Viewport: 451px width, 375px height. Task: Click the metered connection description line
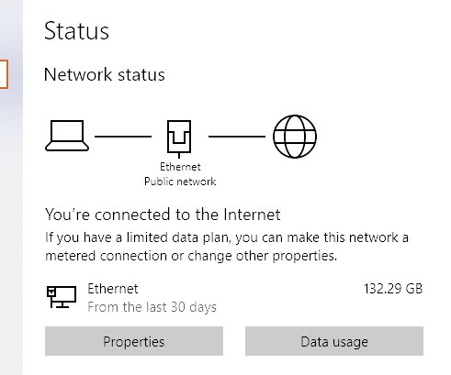click(x=191, y=256)
